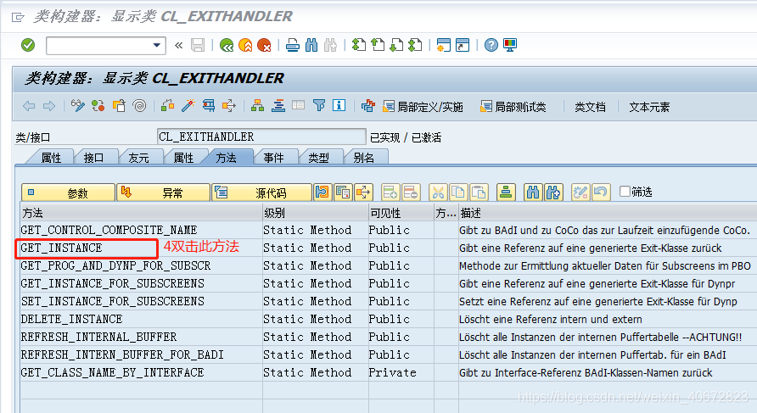Screen dimensions: 757x413
Task: Select the GET_INSTANCE_FOR_SUBSCREENS method
Action: click(113, 284)
